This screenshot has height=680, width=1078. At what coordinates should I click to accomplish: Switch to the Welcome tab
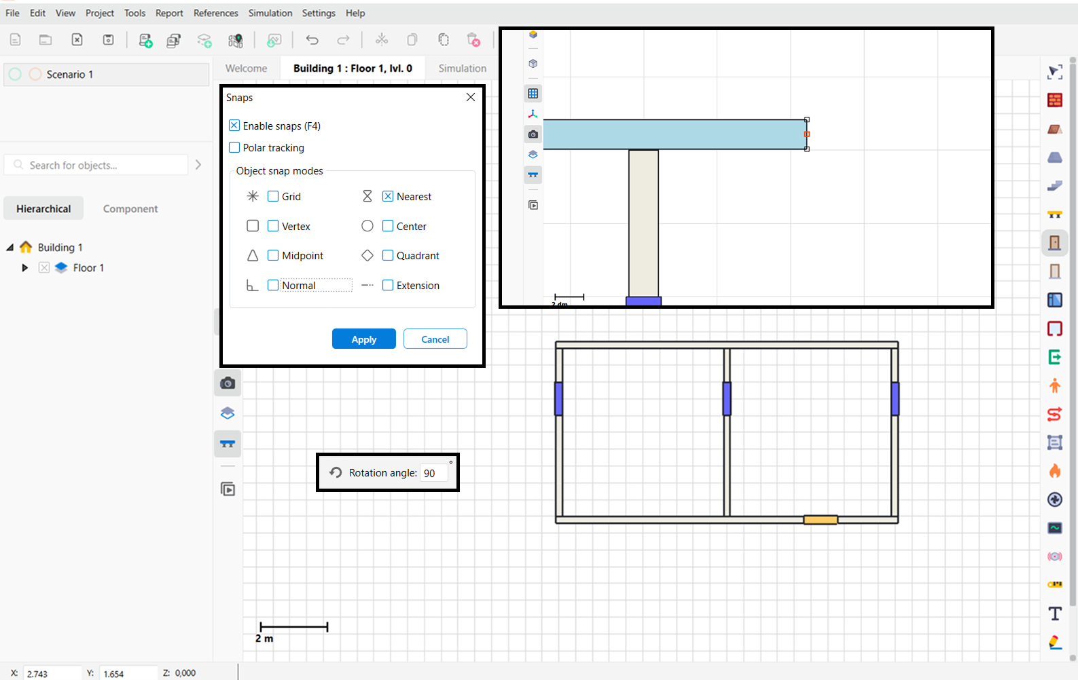coord(246,69)
